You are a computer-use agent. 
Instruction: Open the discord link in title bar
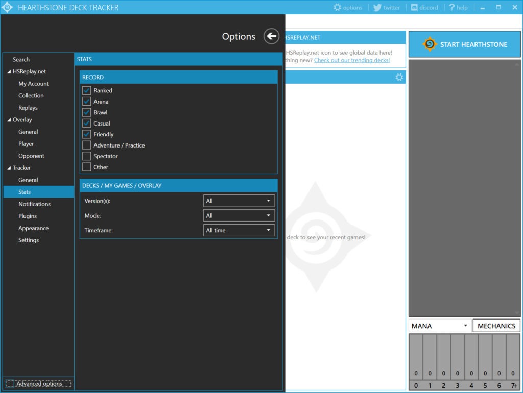(424, 7)
